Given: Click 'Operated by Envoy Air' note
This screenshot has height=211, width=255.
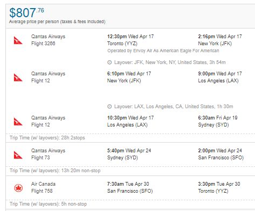Looking at the screenshot, I should click(x=163, y=51).
